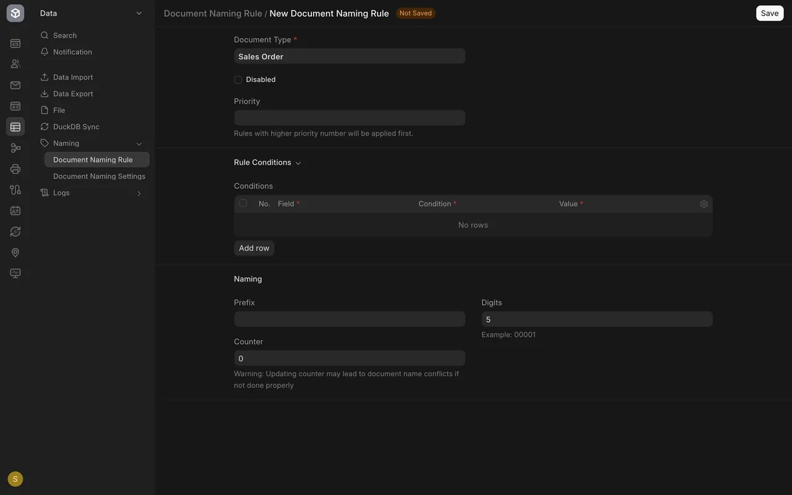Open Conditions table settings gear
The width and height of the screenshot is (792, 495).
coord(704,204)
